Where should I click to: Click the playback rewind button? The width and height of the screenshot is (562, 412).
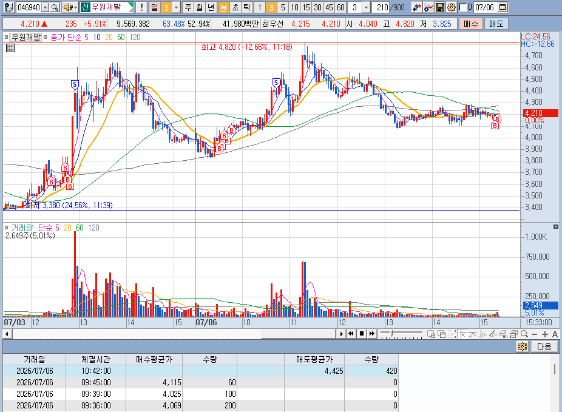351,334
